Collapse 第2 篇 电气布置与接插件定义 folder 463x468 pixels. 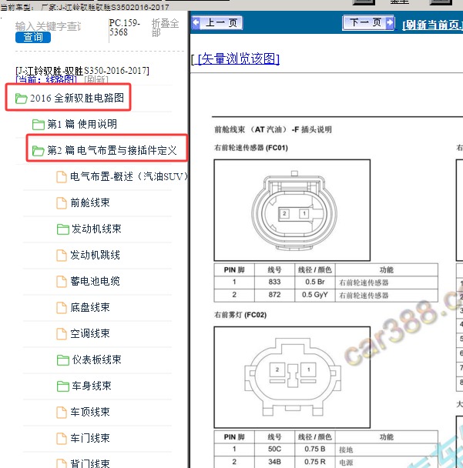coord(112,150)
